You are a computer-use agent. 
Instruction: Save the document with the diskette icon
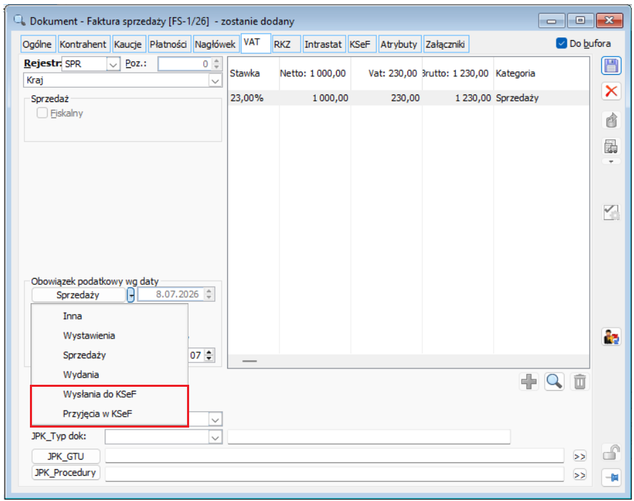(x=611, y=66)
